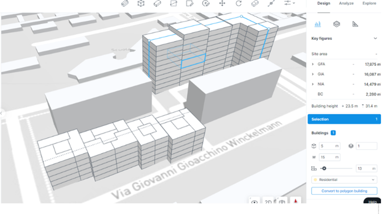
Task: Toggle visibility using the eye icon
Action: (x=254, y=202)
